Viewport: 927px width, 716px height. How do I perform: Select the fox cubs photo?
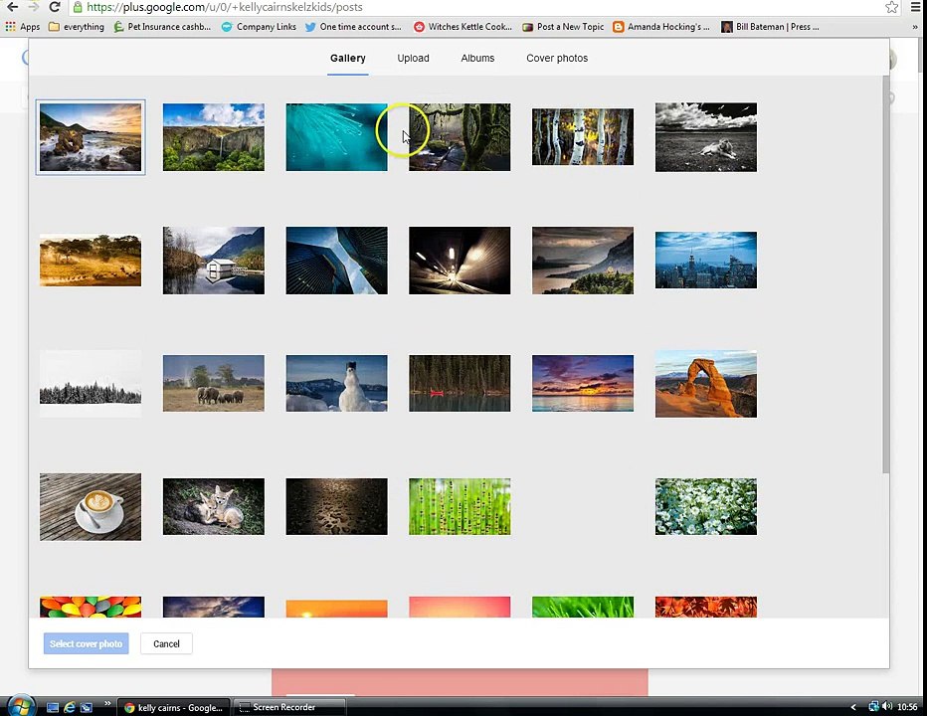click(x=214, y=507)
